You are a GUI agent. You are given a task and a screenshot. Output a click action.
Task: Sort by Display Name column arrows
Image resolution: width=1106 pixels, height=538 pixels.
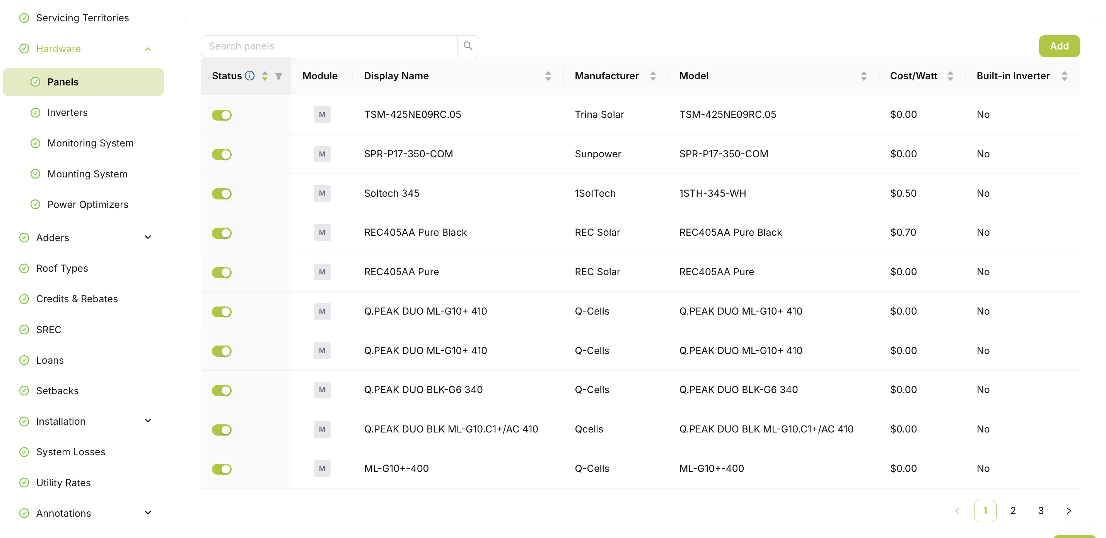[x=548, y=76]
